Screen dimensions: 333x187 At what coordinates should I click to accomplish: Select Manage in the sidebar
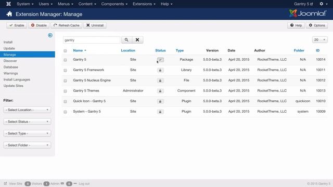coord(28,55)
